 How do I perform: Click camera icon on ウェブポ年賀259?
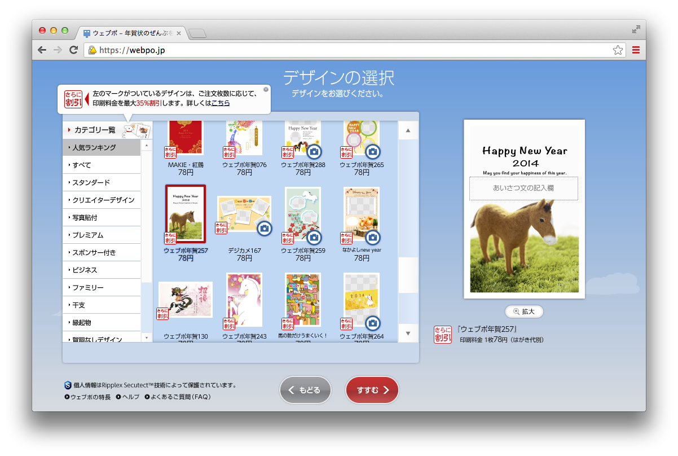tap(315, 237)
